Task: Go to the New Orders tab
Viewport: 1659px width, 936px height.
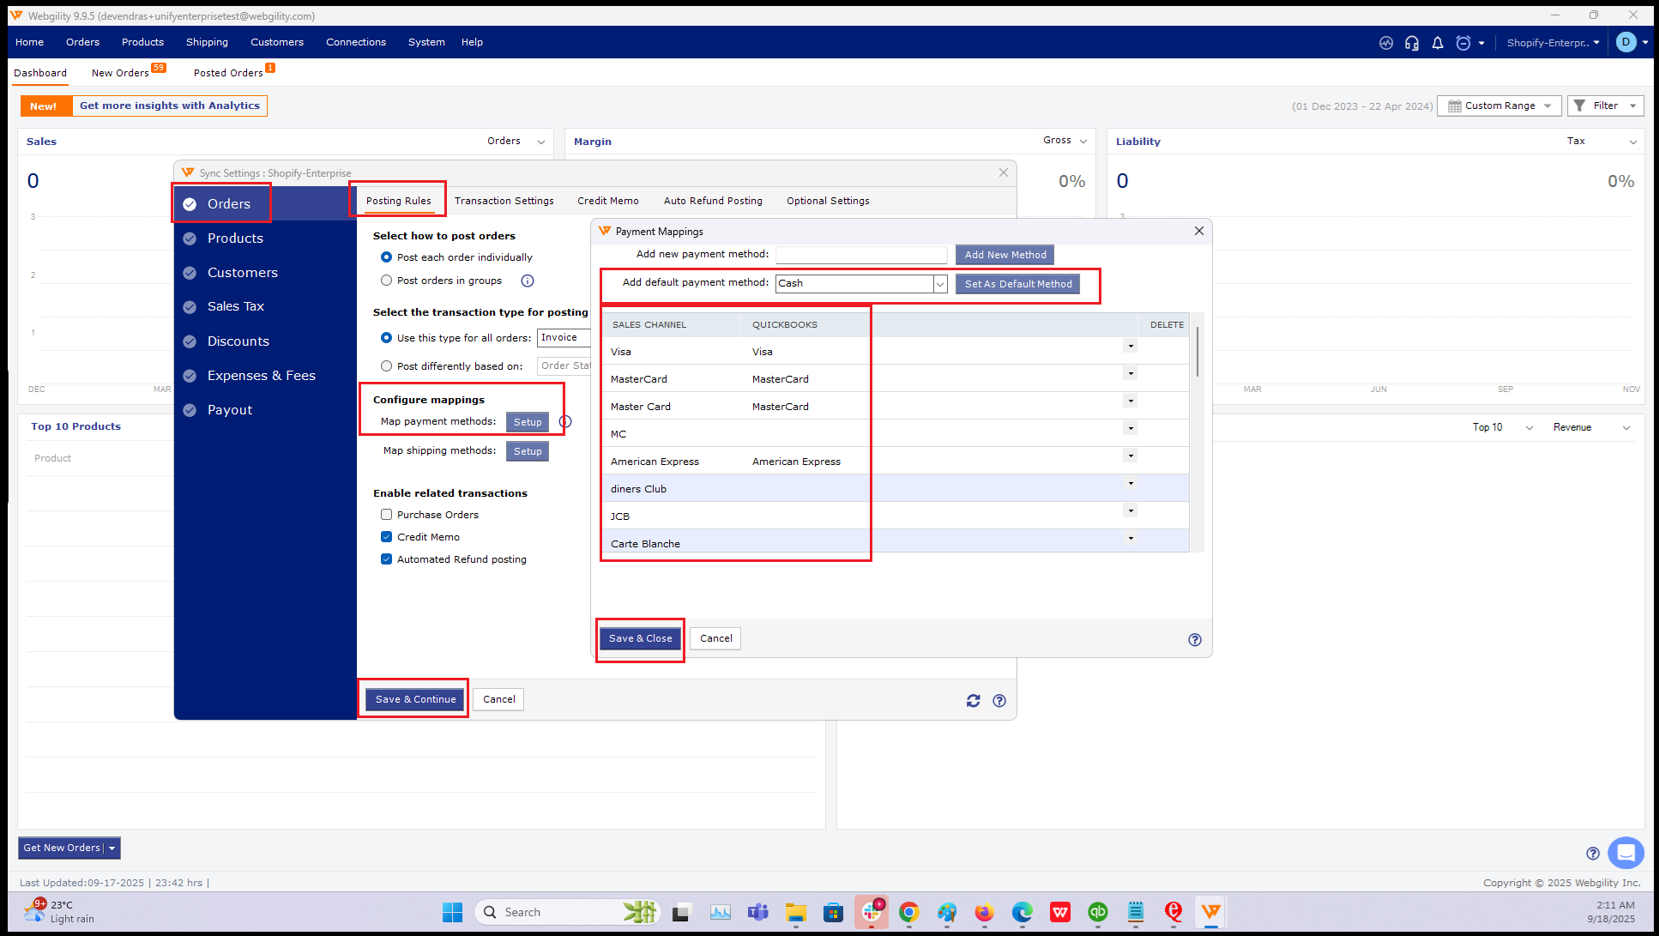Action: coord(120,73)
